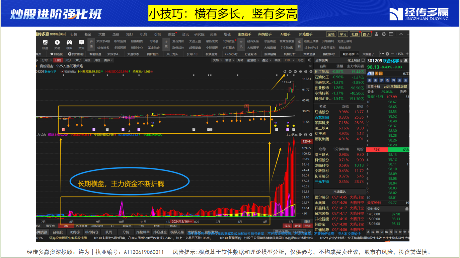
Task: Open the 研究院 menu
Action: coord(199,34)
